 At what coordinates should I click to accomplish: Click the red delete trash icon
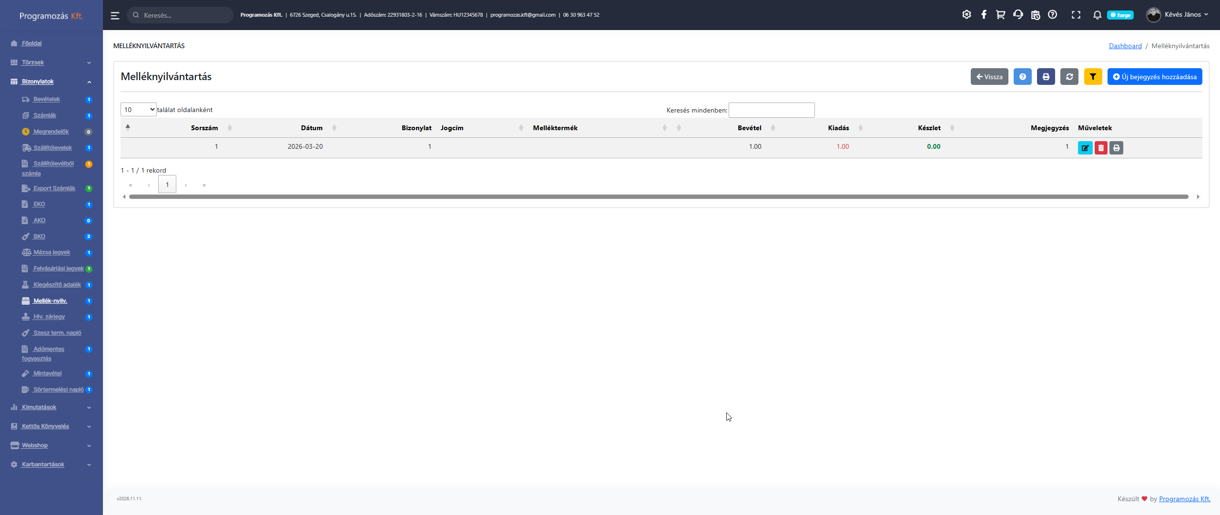(x=1100, y=148)
